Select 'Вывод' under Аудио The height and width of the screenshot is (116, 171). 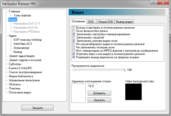pyautogui.click(x=18, y=52)
